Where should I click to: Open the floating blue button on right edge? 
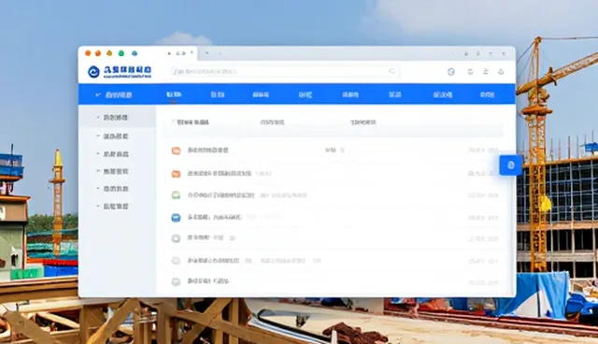pos(511,165)
